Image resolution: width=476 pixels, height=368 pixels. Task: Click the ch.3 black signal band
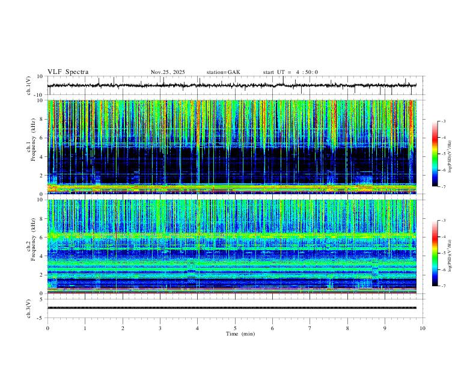point(232,308)
